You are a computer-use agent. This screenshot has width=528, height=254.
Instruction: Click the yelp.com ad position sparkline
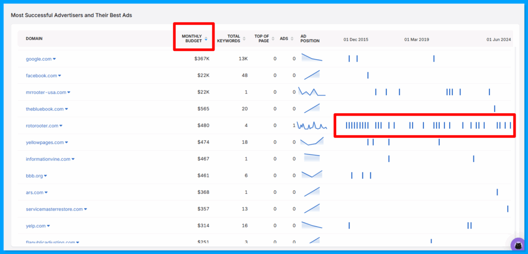312,225
